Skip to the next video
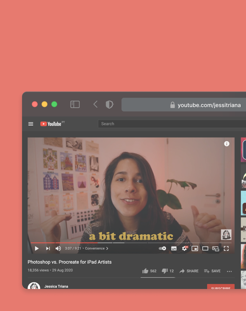 pyautogui.click(x=48, y=248)
